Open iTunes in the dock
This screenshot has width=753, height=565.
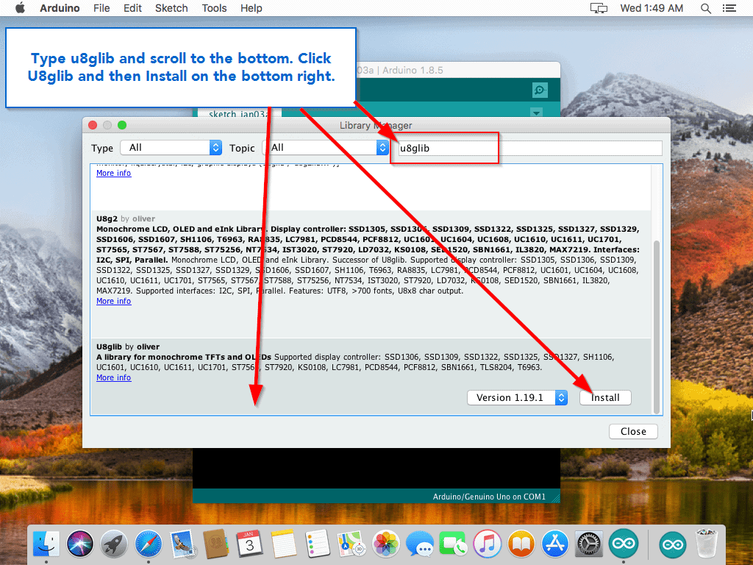point(487,544)
